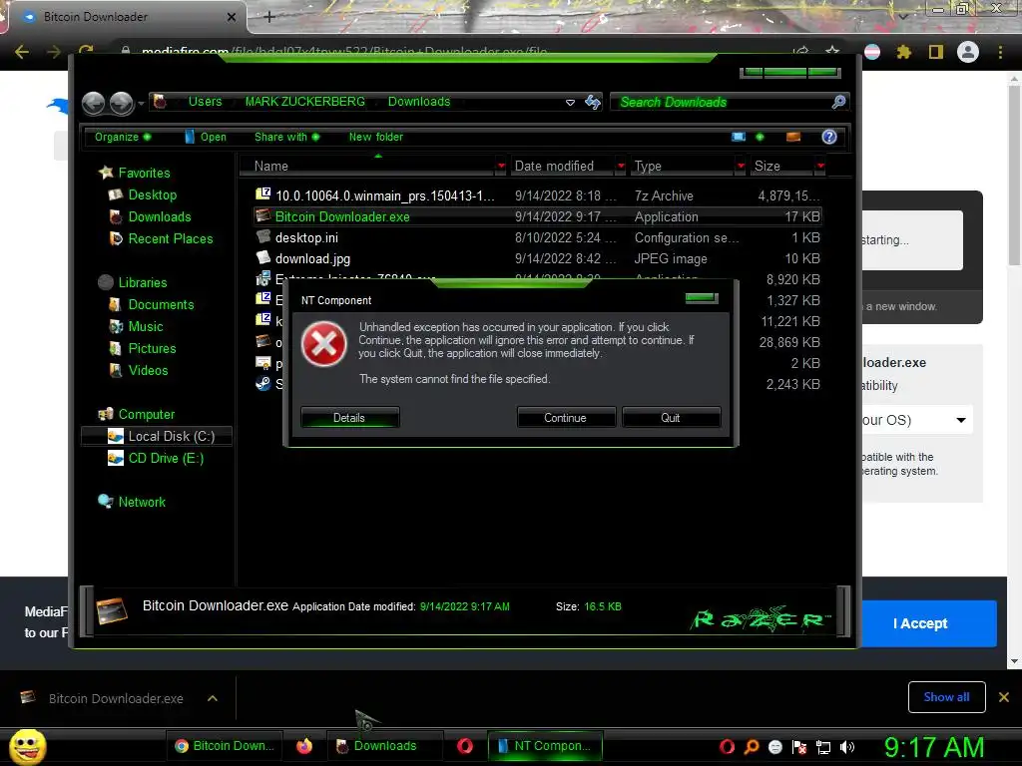
Task: Open Videos library in sidebar
Action: [148, 371]
